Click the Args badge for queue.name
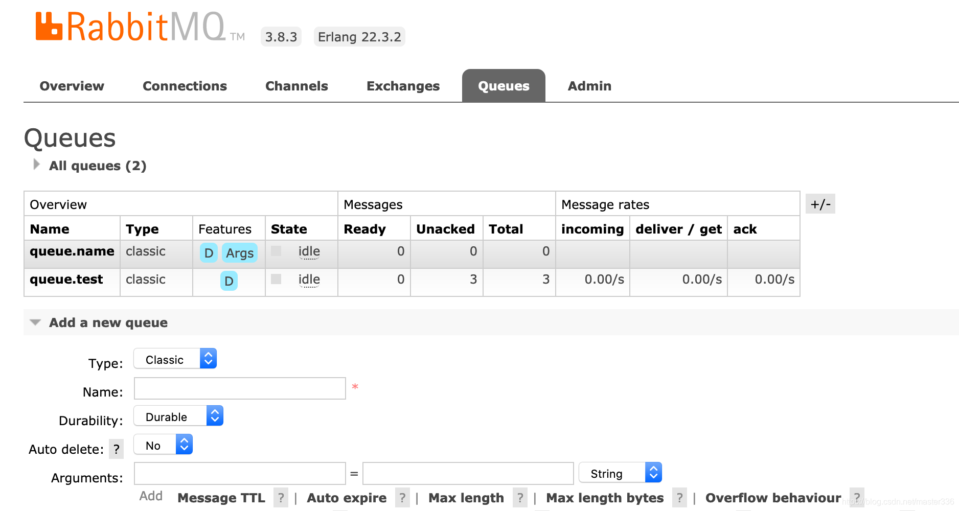The height and width of the screenshot is (511, 959). [x=240, y=253]
